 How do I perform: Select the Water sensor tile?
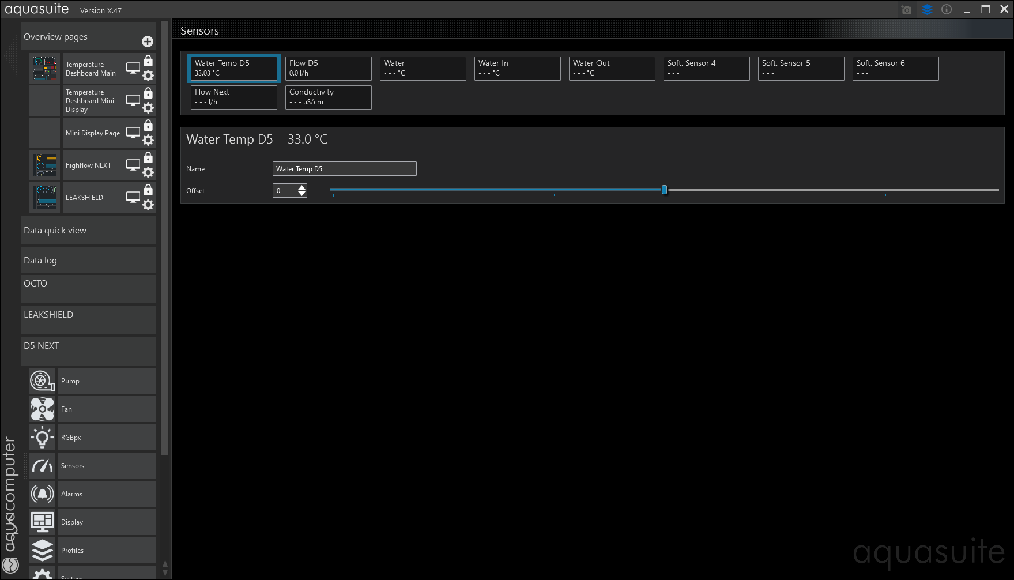pyautogui.click(x=423, y=69)
